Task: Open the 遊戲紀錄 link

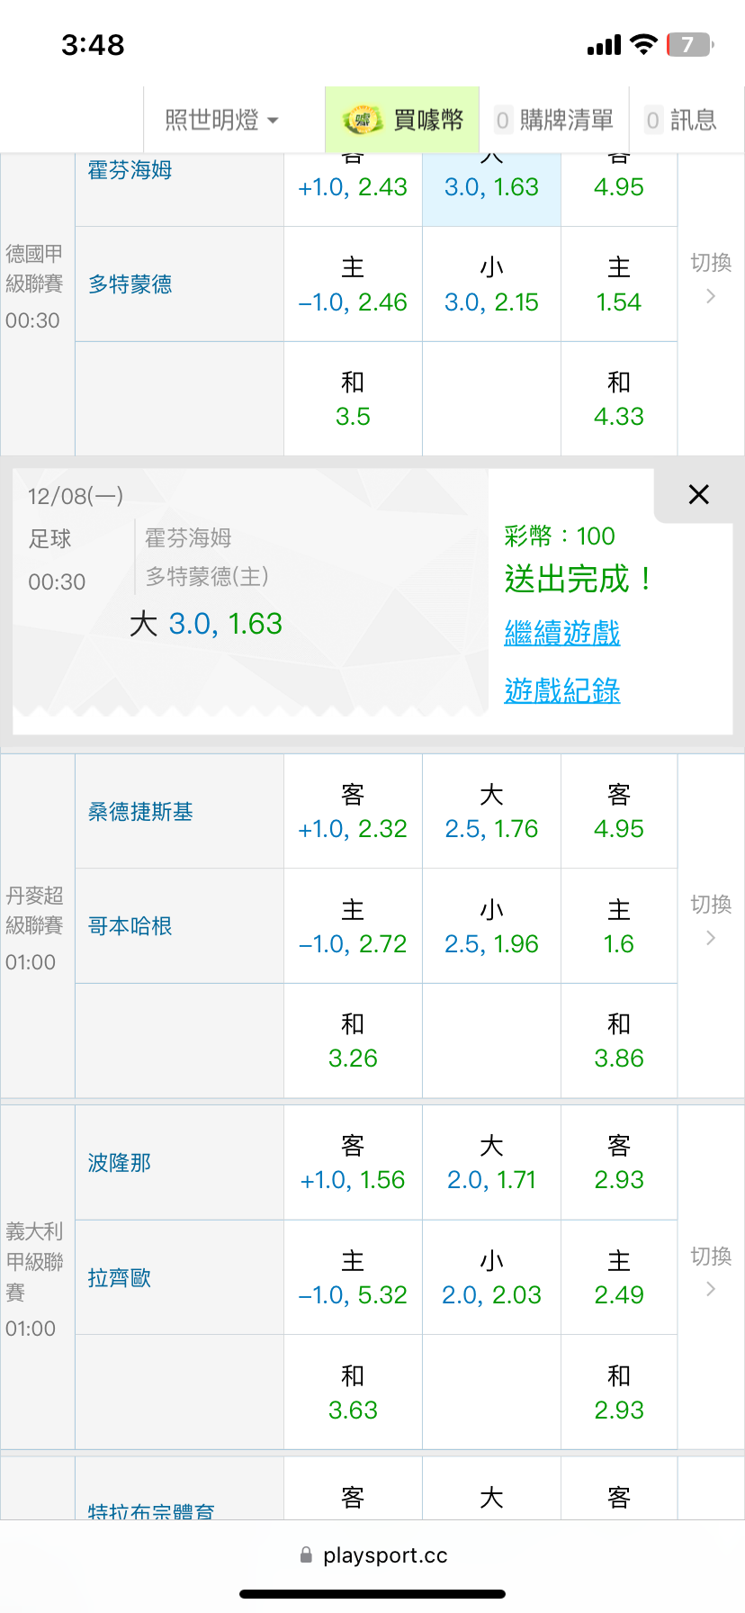Action: [x=562, y=690]
